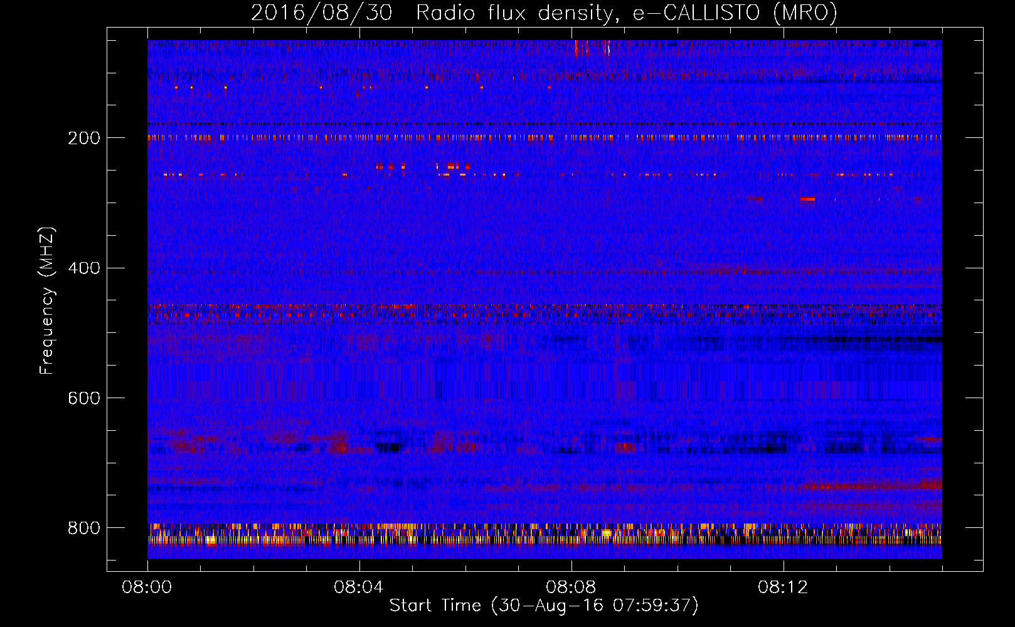Click the "08:12" time tick label
The image size is (1015, 627).
pos(783,587)
